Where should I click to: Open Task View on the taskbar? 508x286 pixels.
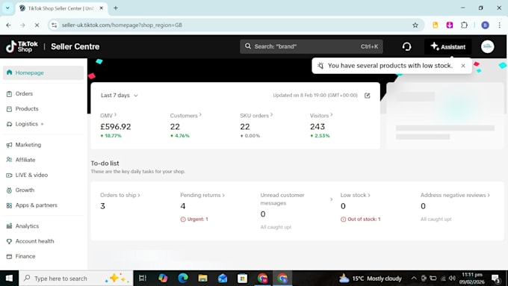(x=143, y=279)
